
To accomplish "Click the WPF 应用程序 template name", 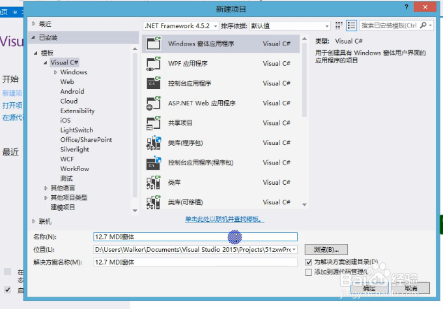I will (188, 64).
